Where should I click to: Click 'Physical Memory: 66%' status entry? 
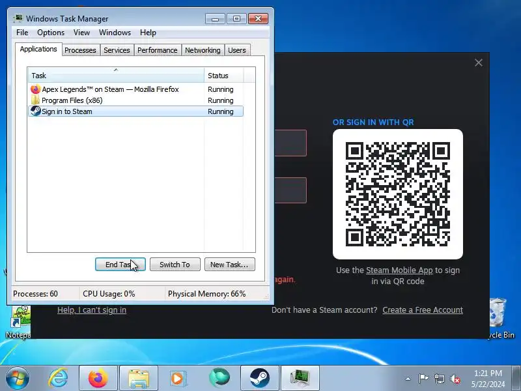(x=206, y=294)
